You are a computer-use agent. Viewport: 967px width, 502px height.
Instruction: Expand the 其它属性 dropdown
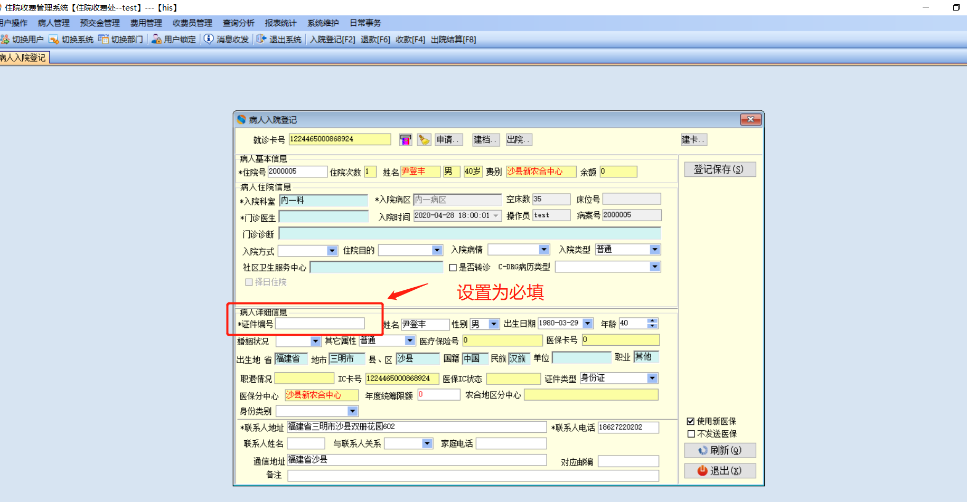click(x=410, y=340)
